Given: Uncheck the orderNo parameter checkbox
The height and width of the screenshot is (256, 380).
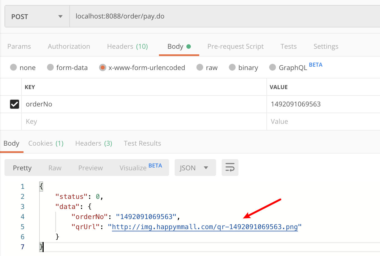Looking at the screenshot, I should pyautogui.click(x=15, y=104).
